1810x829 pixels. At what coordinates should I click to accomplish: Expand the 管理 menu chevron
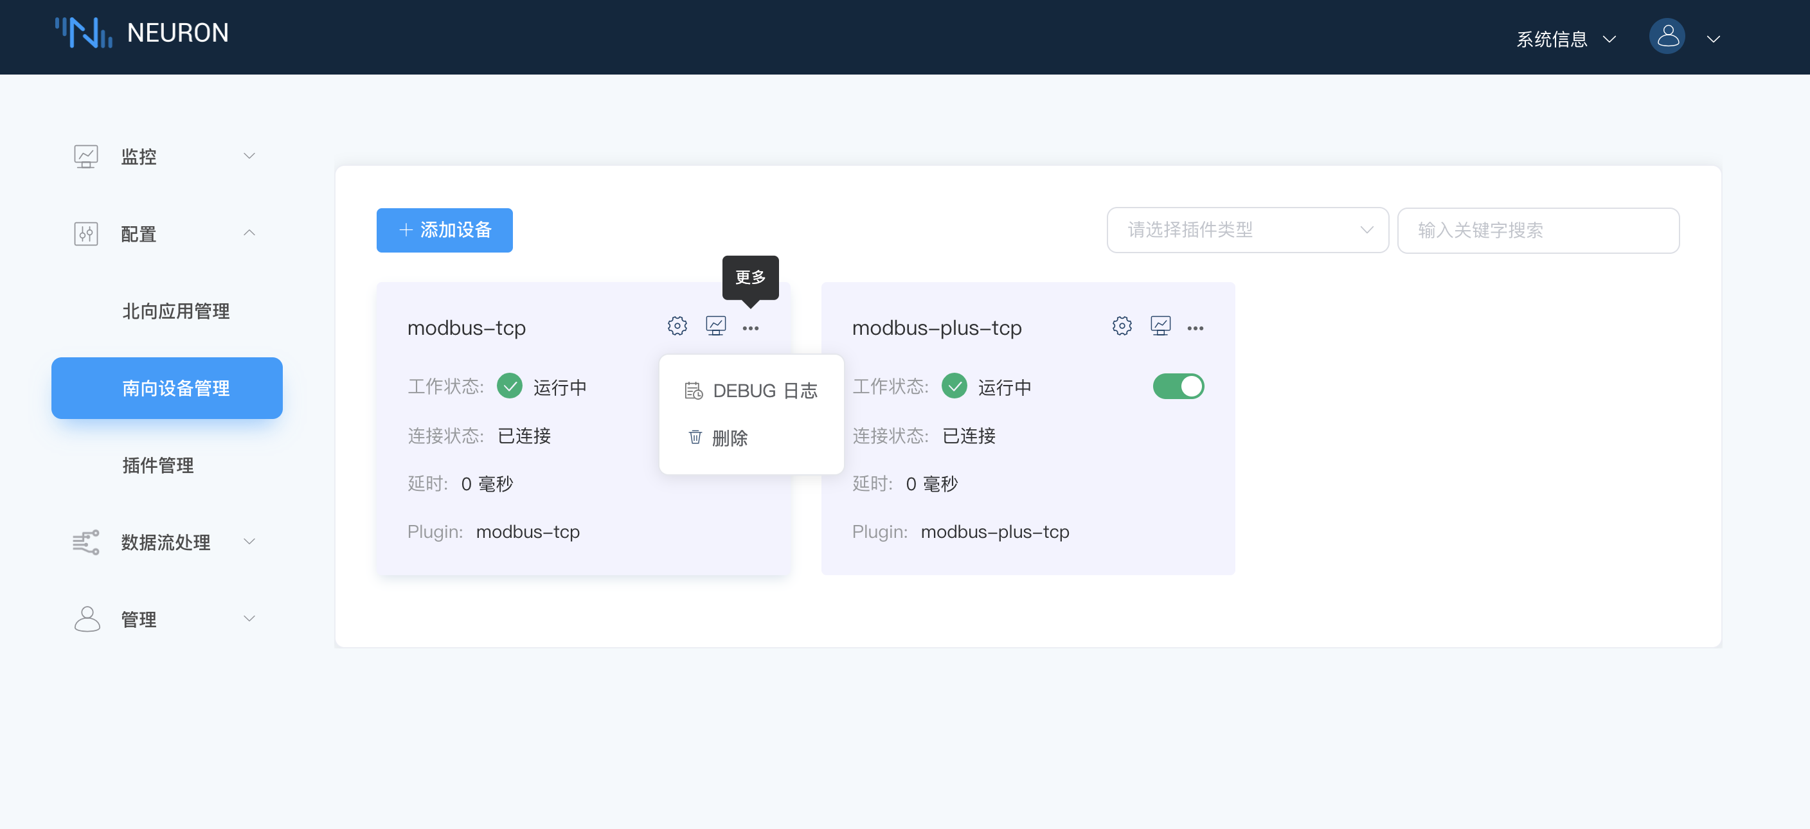(249, 619)
